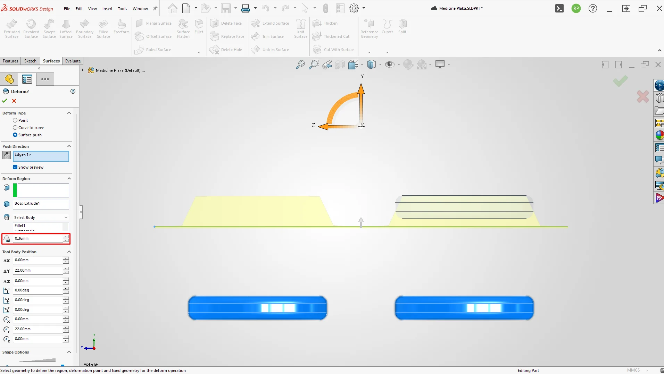
Task: Click the Options gear icon
Action: (x=354, y=8)
